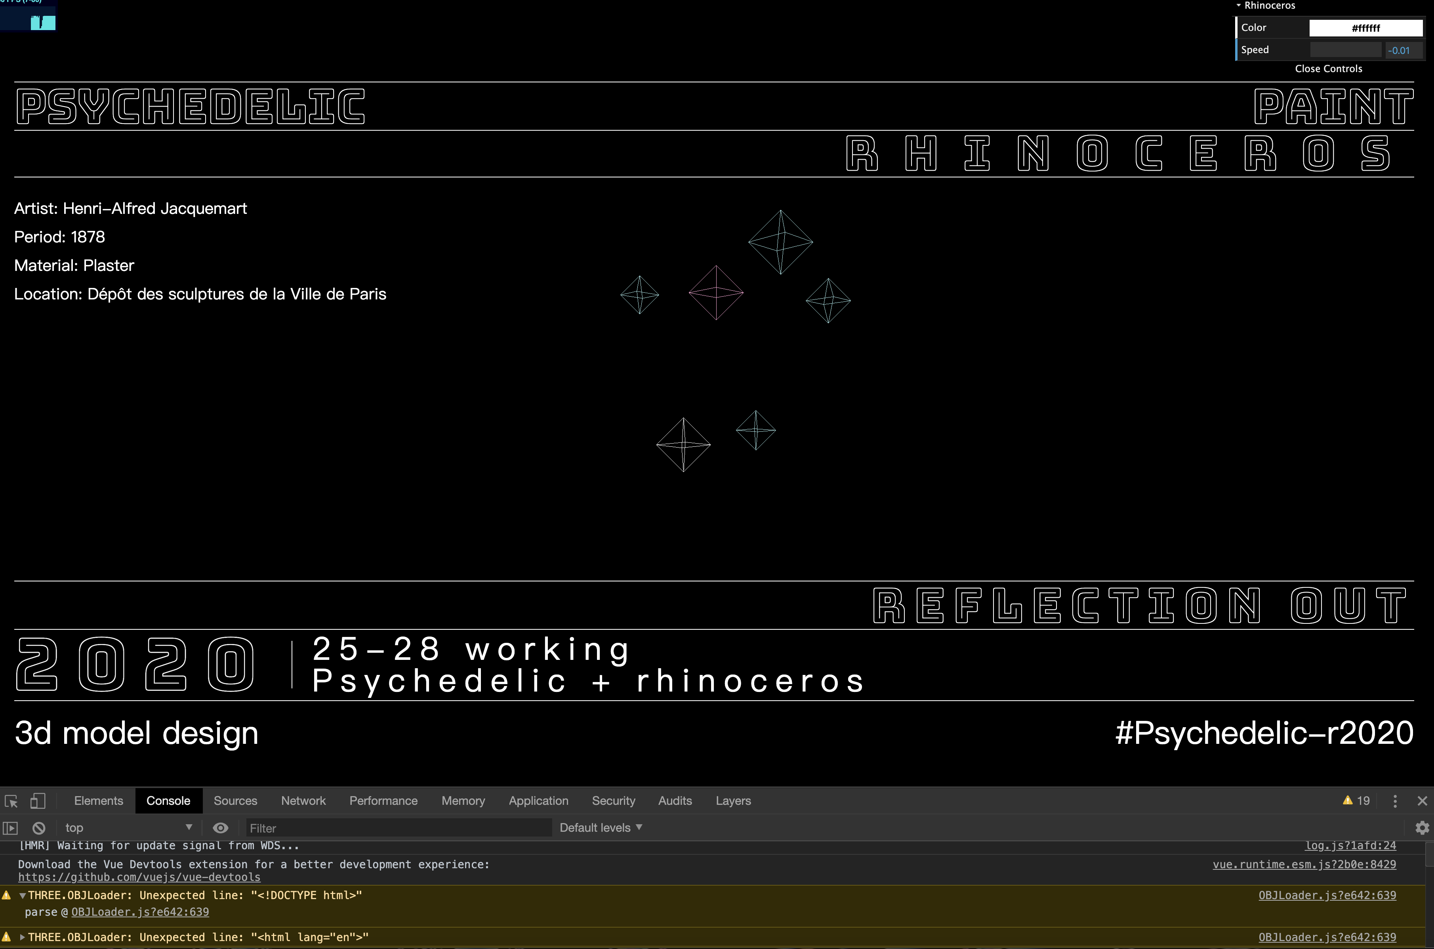The height and width of the screenshot is (949, 1434).
Task: Click the Close Controls button
Action: [x=1328, y=69]
